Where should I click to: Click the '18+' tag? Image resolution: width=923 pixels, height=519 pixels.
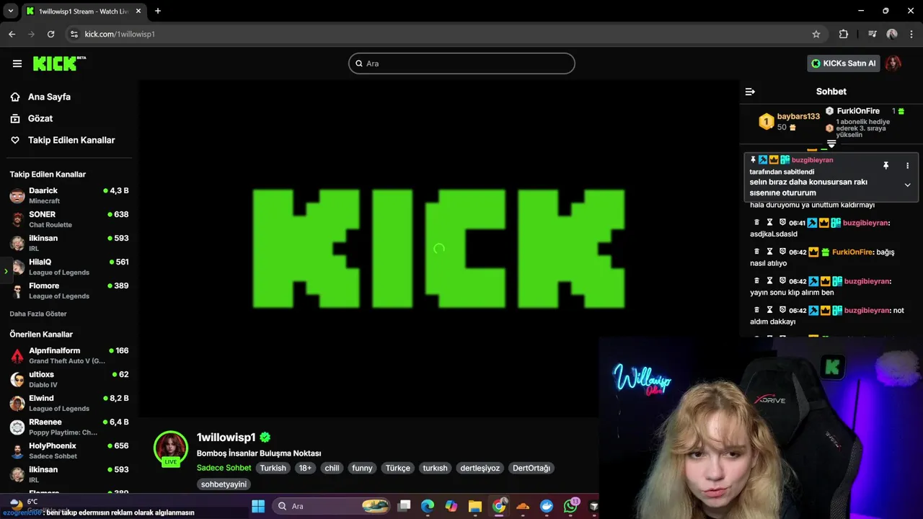pos(305,468)
